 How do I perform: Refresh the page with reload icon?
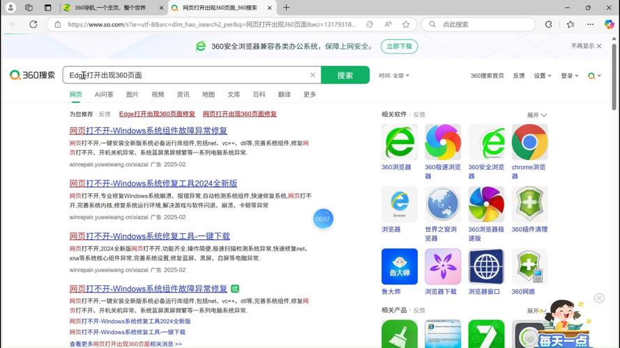(x=33, y=24)
